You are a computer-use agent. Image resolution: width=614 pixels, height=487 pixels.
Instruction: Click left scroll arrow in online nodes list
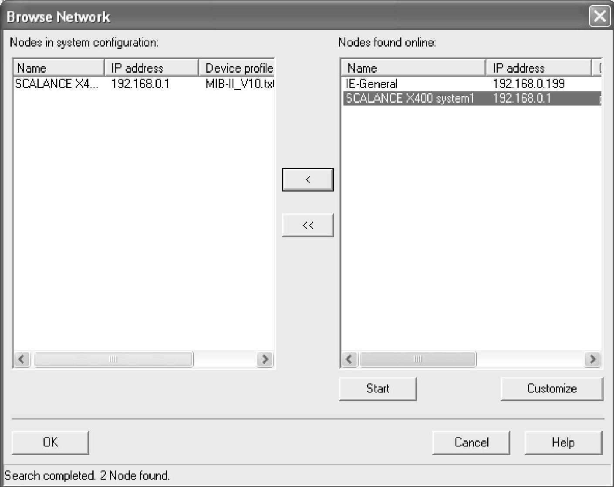tap(350, 359)
